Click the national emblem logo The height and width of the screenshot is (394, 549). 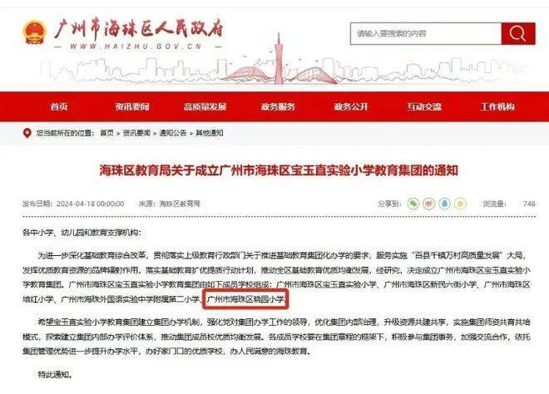34,32
